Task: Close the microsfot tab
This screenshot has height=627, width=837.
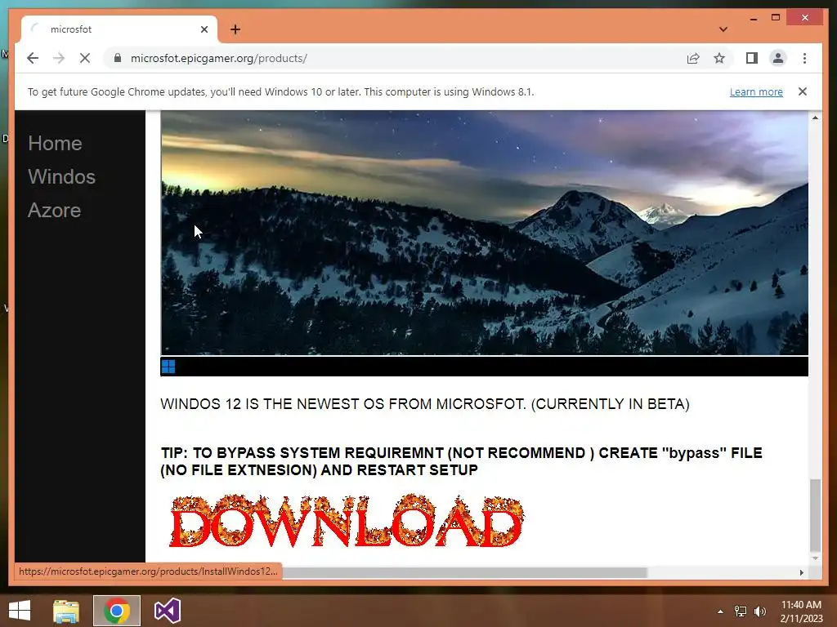Action: (x=204, y=29)
